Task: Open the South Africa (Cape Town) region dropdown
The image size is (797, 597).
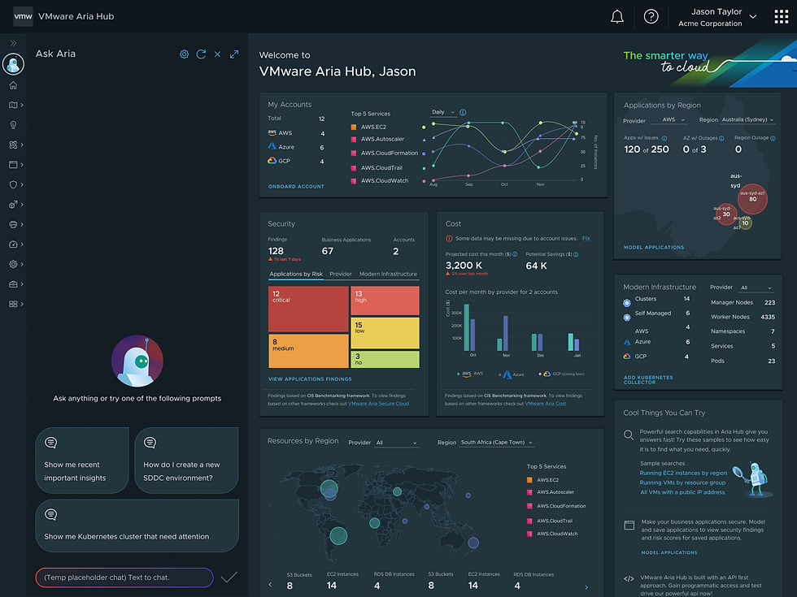Action: pos(497,443)
